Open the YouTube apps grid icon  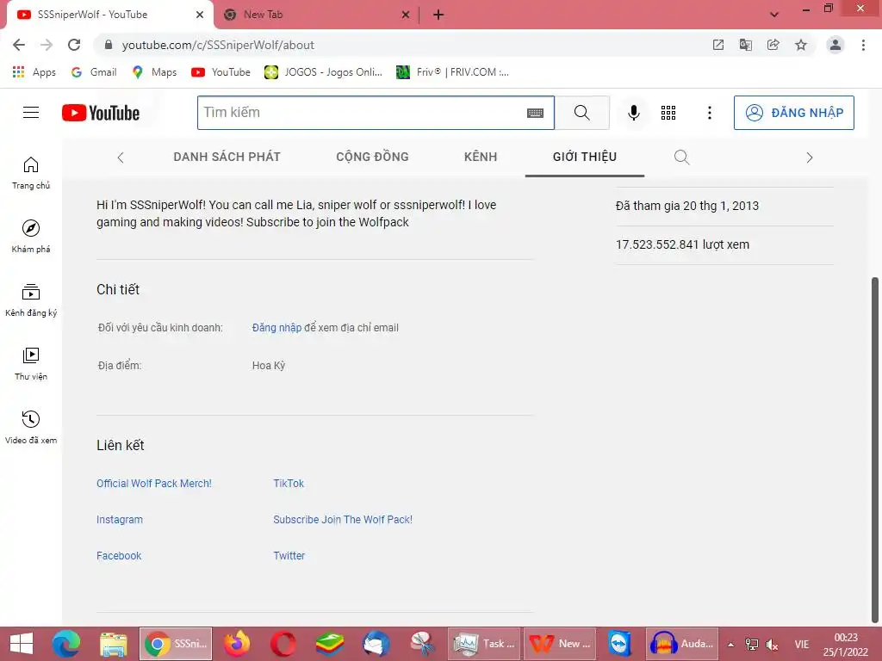[x=668, y=113]
